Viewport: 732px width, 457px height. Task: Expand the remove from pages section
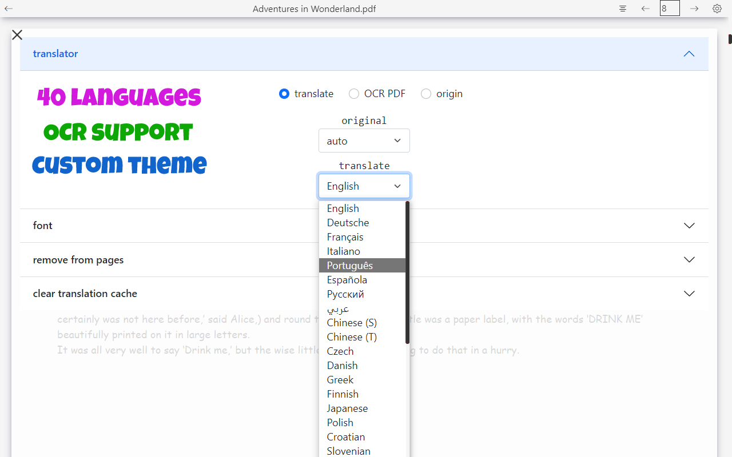click(364, 260)
